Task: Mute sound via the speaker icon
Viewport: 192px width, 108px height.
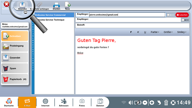Action: tap(131, 102)
